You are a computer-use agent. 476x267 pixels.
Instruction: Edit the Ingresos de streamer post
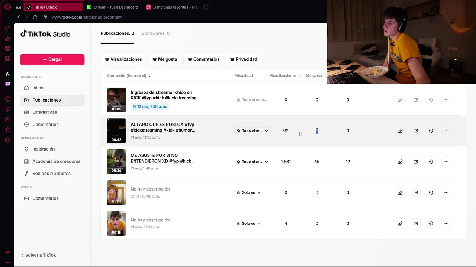pos(400,100)
